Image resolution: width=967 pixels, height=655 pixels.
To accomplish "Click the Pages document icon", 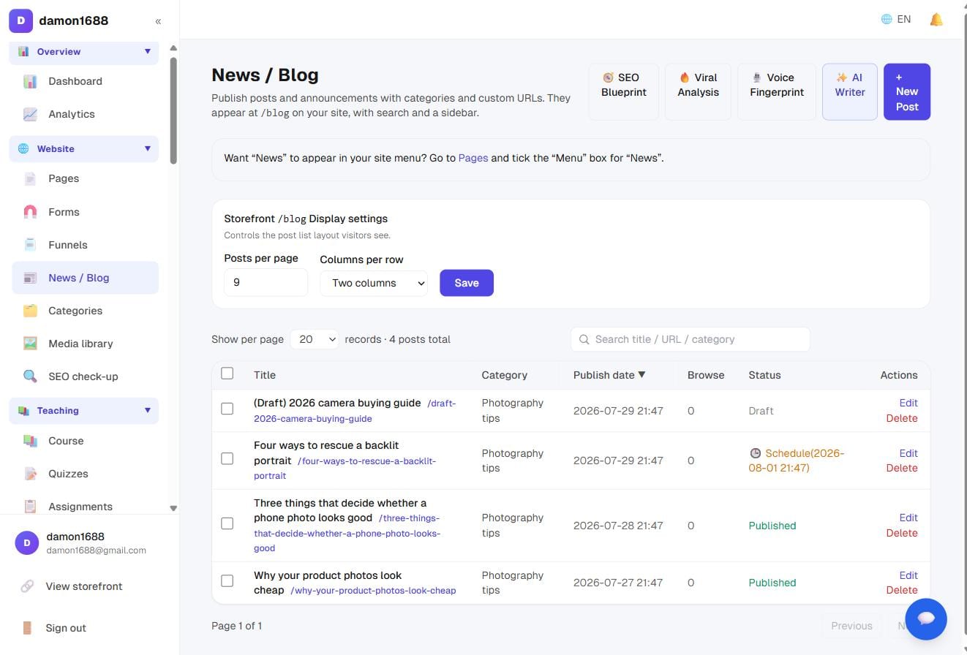I will (30, 178).
